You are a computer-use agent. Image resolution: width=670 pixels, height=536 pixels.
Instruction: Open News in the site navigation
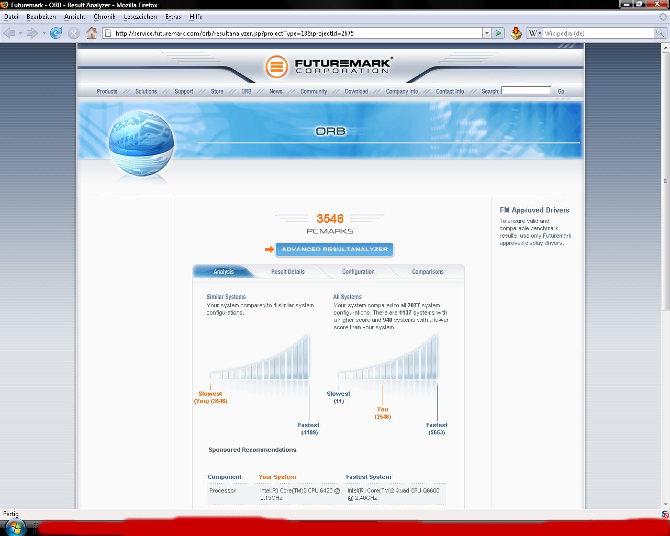[276, 91]
